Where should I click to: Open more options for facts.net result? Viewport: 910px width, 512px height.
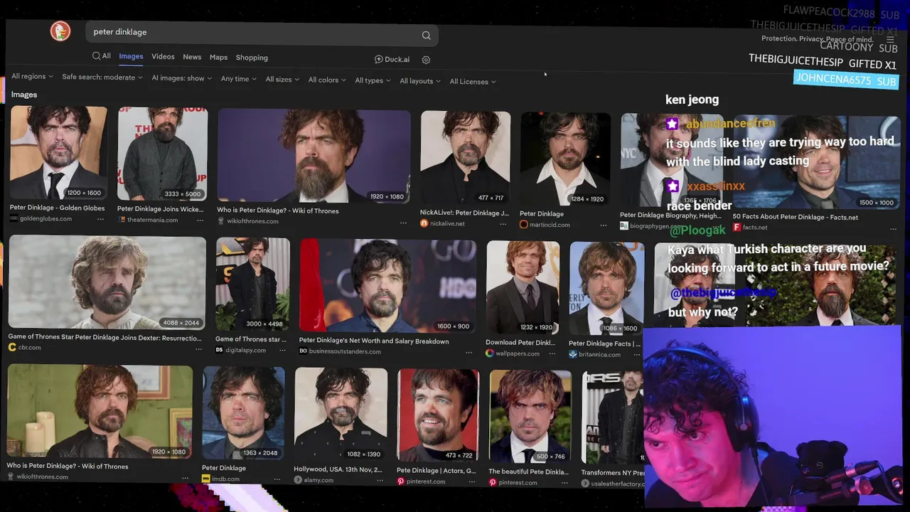[893, 228]
